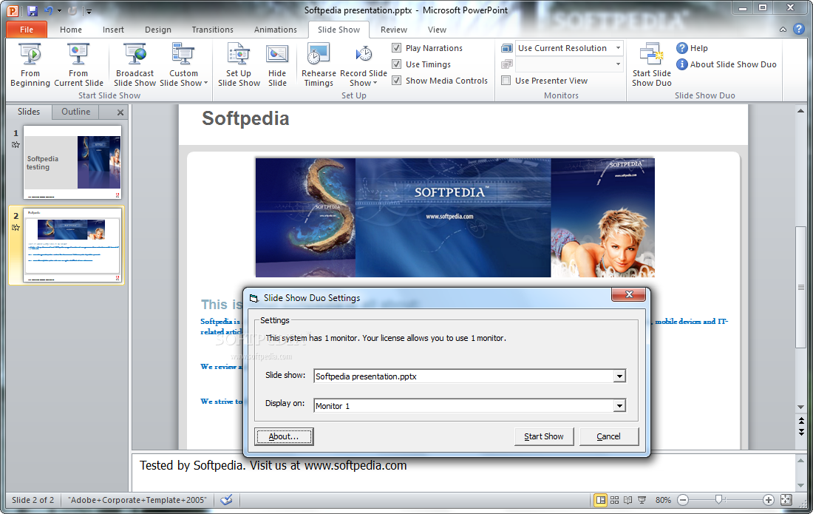
Task: Switch to the Transitions tab
Action: click(x=213, y=30)
